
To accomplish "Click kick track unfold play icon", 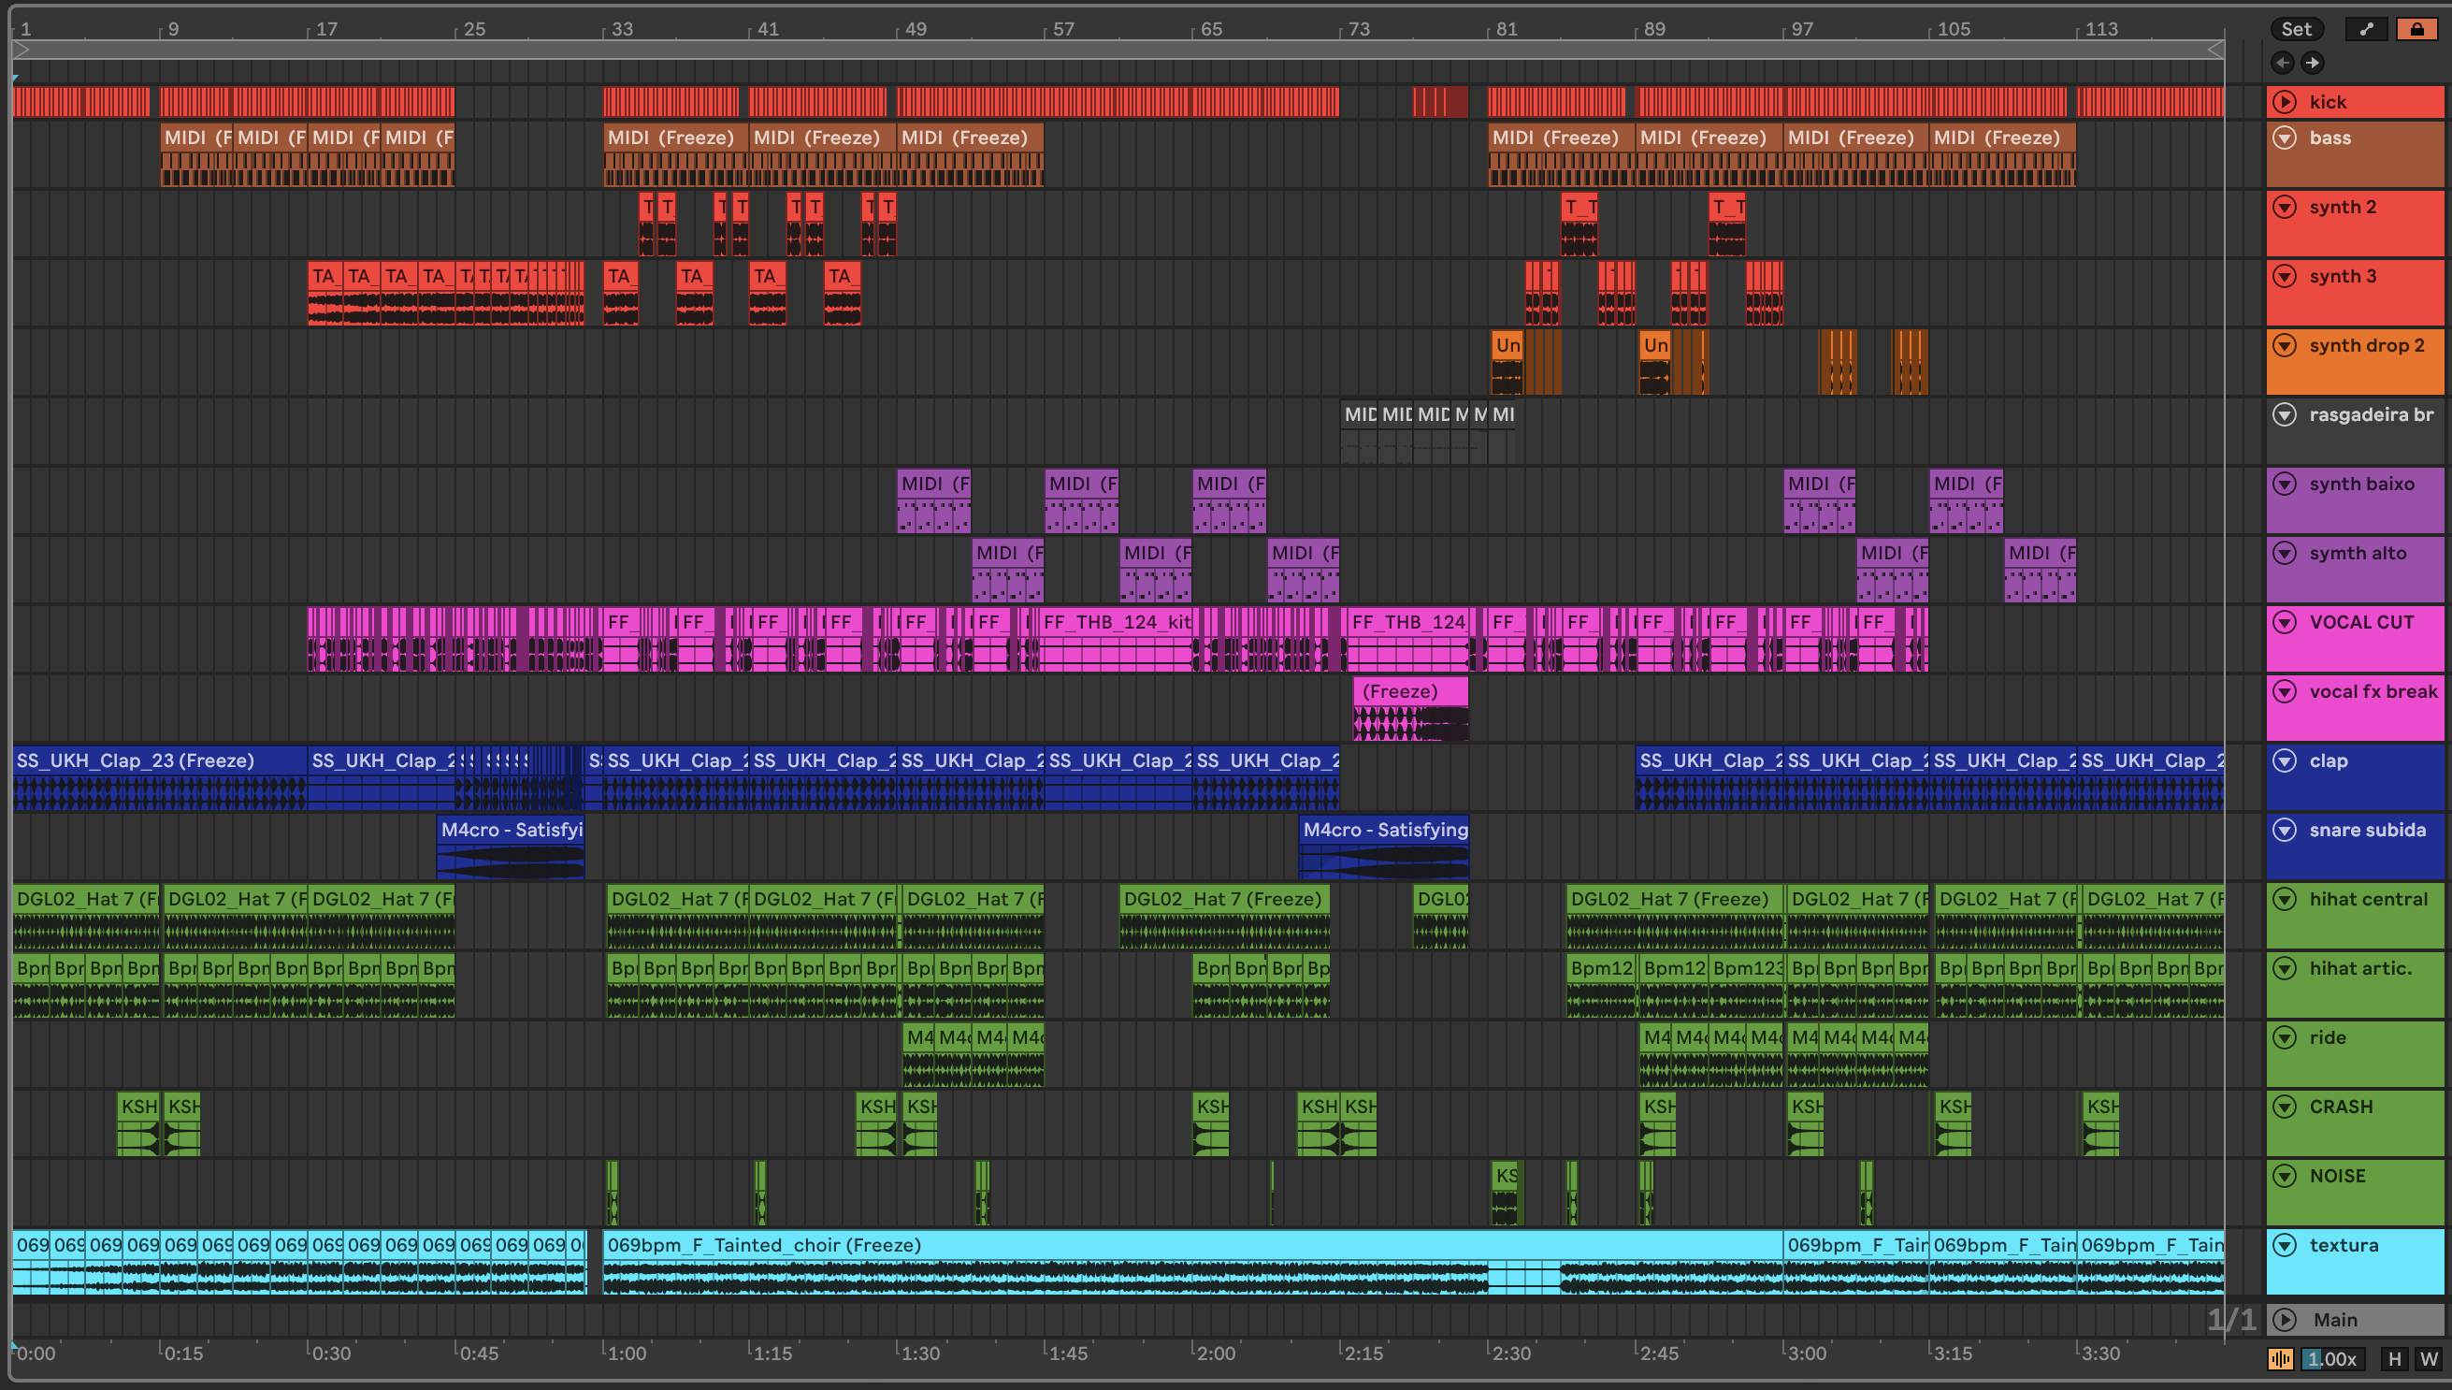I will (2284, 102).
